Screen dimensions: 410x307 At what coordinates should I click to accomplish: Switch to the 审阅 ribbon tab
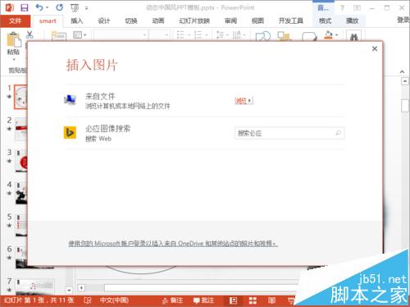pos(230,21)
